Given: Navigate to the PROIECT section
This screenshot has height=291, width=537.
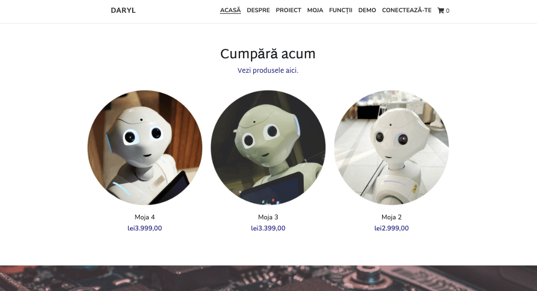Looking at the screenshot, I should pos(288,10).
